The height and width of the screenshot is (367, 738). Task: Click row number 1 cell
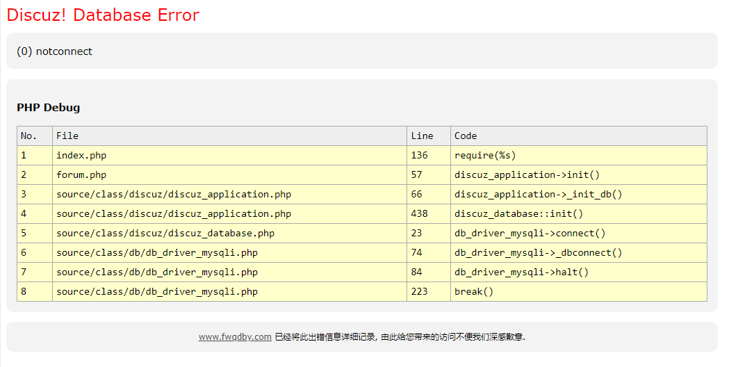click(35, 155)
